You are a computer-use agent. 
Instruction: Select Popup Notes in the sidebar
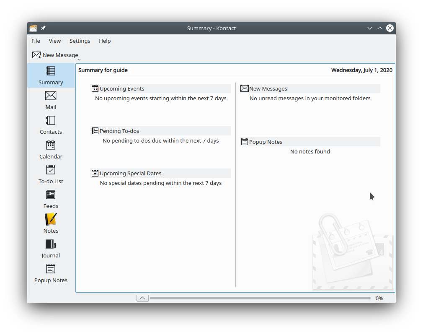pos(51,273)
